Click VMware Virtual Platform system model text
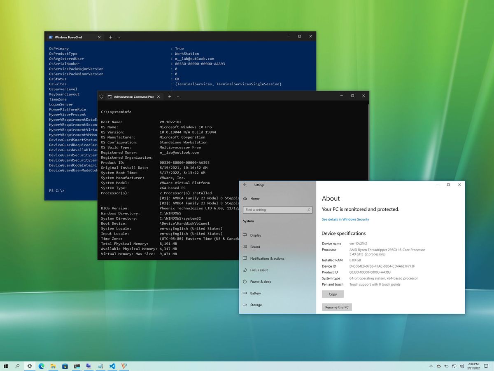Viewport: 494px width, 371px height. pos(184,183)
